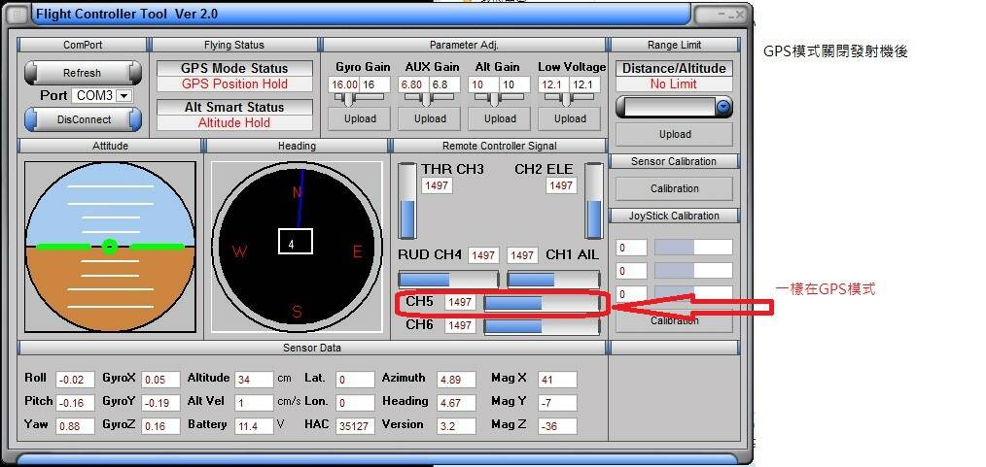Click the Pitch value -0.16
Image resolution: width=986 pixels, height=467 pixels.
75,402
